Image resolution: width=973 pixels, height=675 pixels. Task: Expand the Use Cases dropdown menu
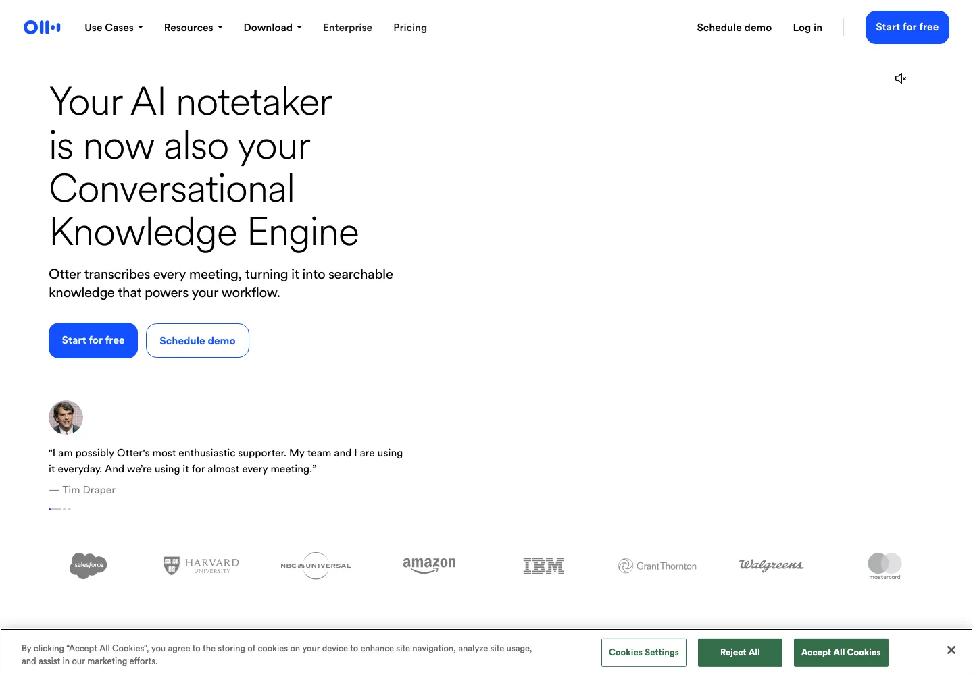coord(114,28)
